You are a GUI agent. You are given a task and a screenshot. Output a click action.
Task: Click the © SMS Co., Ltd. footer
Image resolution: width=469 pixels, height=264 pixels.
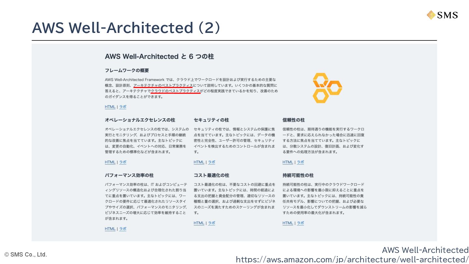pos(26,255)
